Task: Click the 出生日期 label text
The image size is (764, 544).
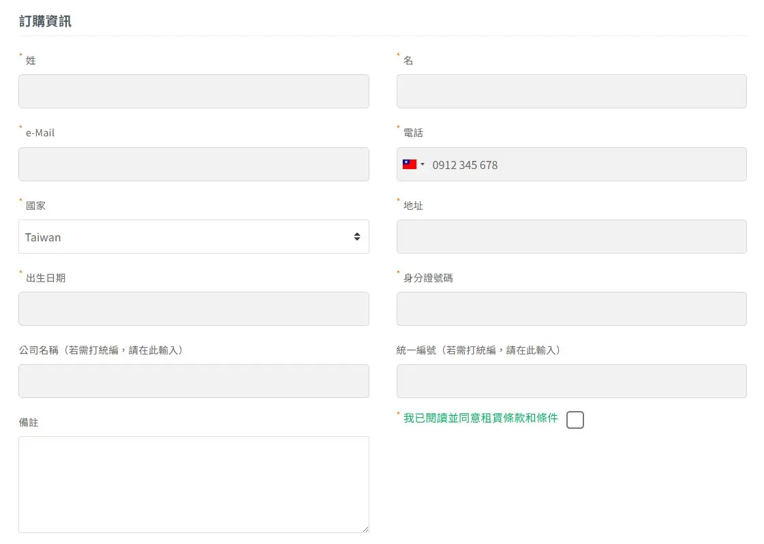Action: tap(46, 278)
